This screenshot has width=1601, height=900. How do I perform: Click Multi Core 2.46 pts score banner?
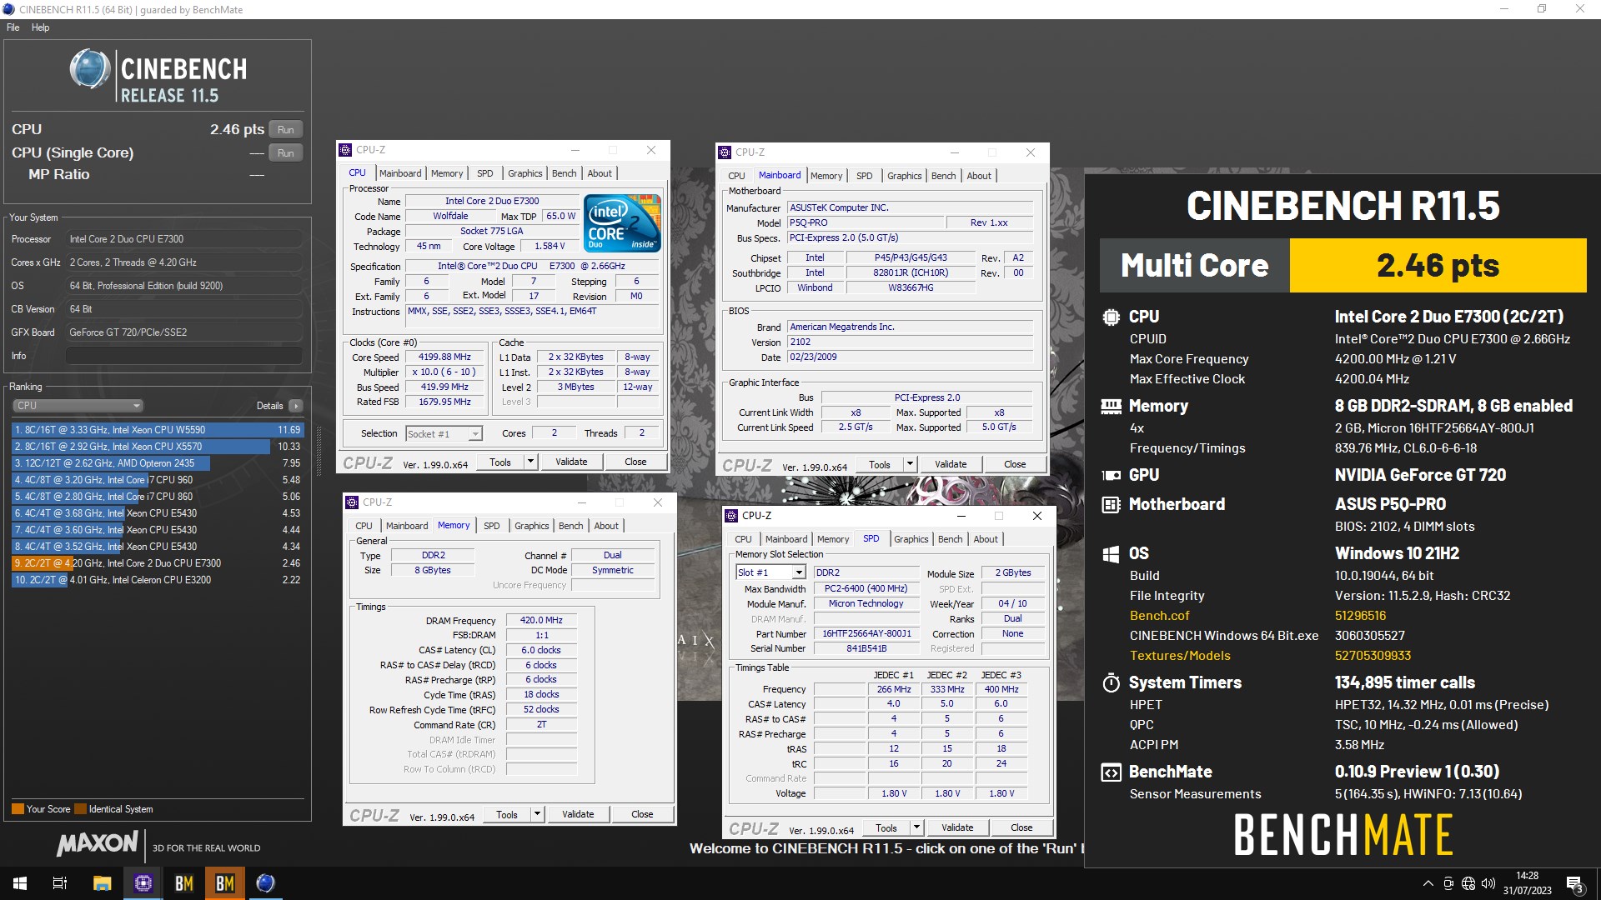coord(1343,266)
